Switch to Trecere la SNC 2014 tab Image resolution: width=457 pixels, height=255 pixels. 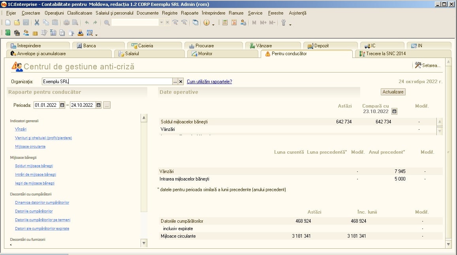coord(403,54)
